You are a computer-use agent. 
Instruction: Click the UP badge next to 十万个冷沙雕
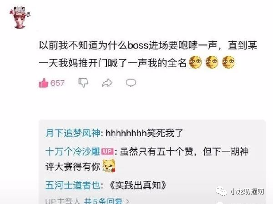click(x=107, y=151)
